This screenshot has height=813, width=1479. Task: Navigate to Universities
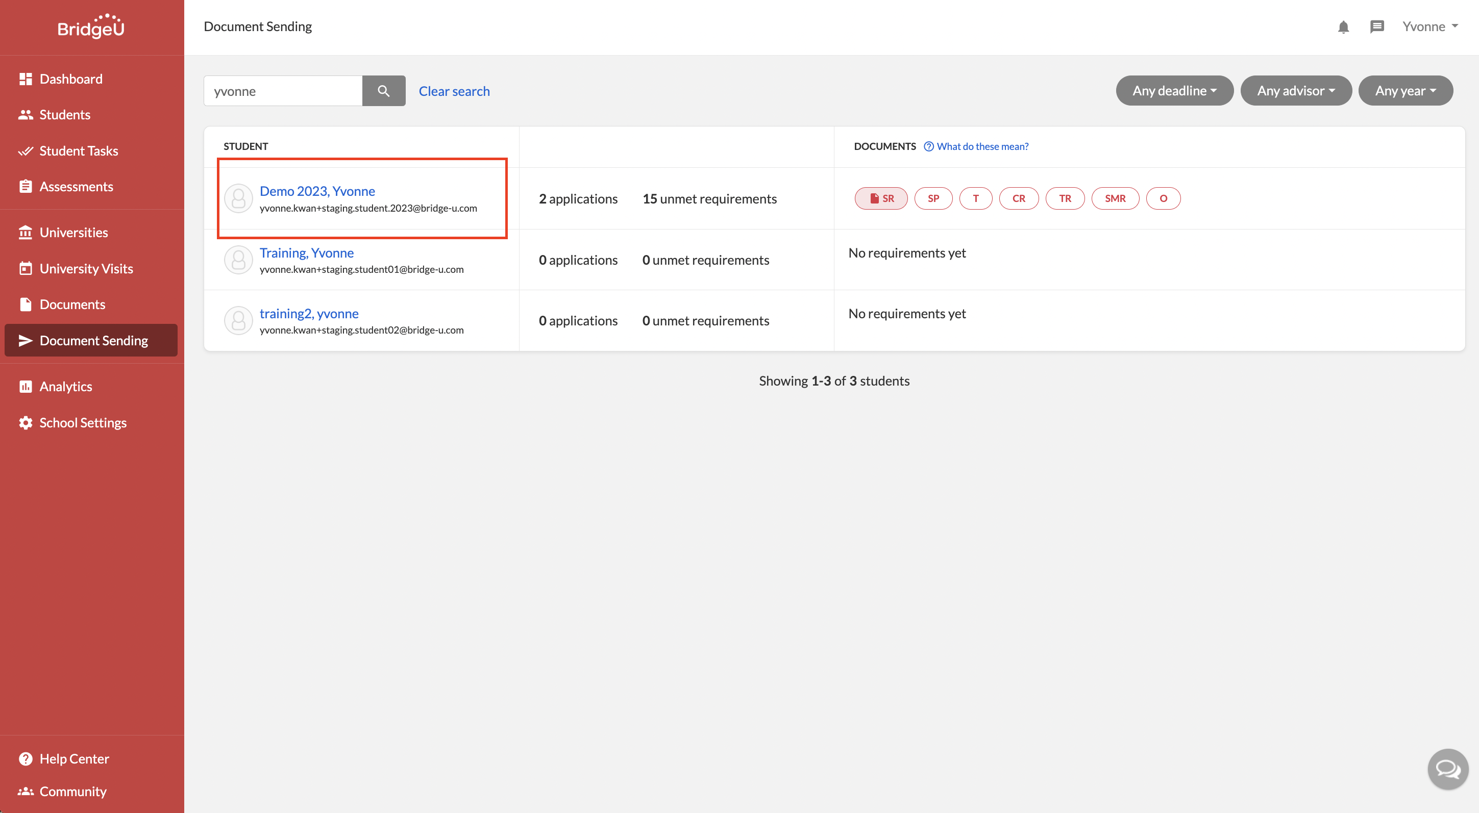[73, 233]
